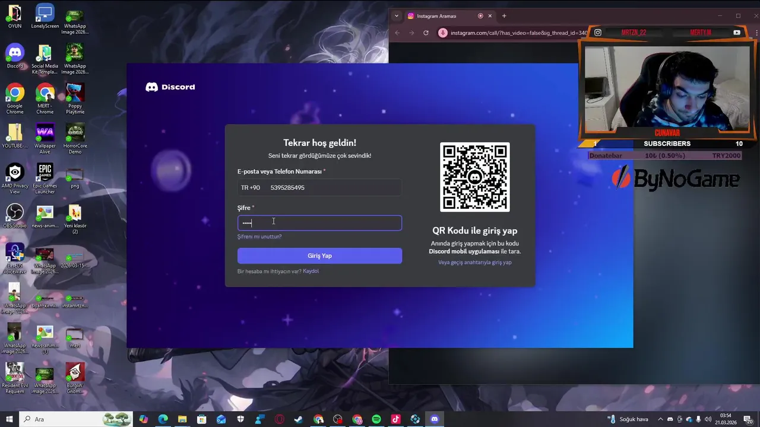Click the Giriş Yap button
Screen dimensions: 760x427
[319, 256]
